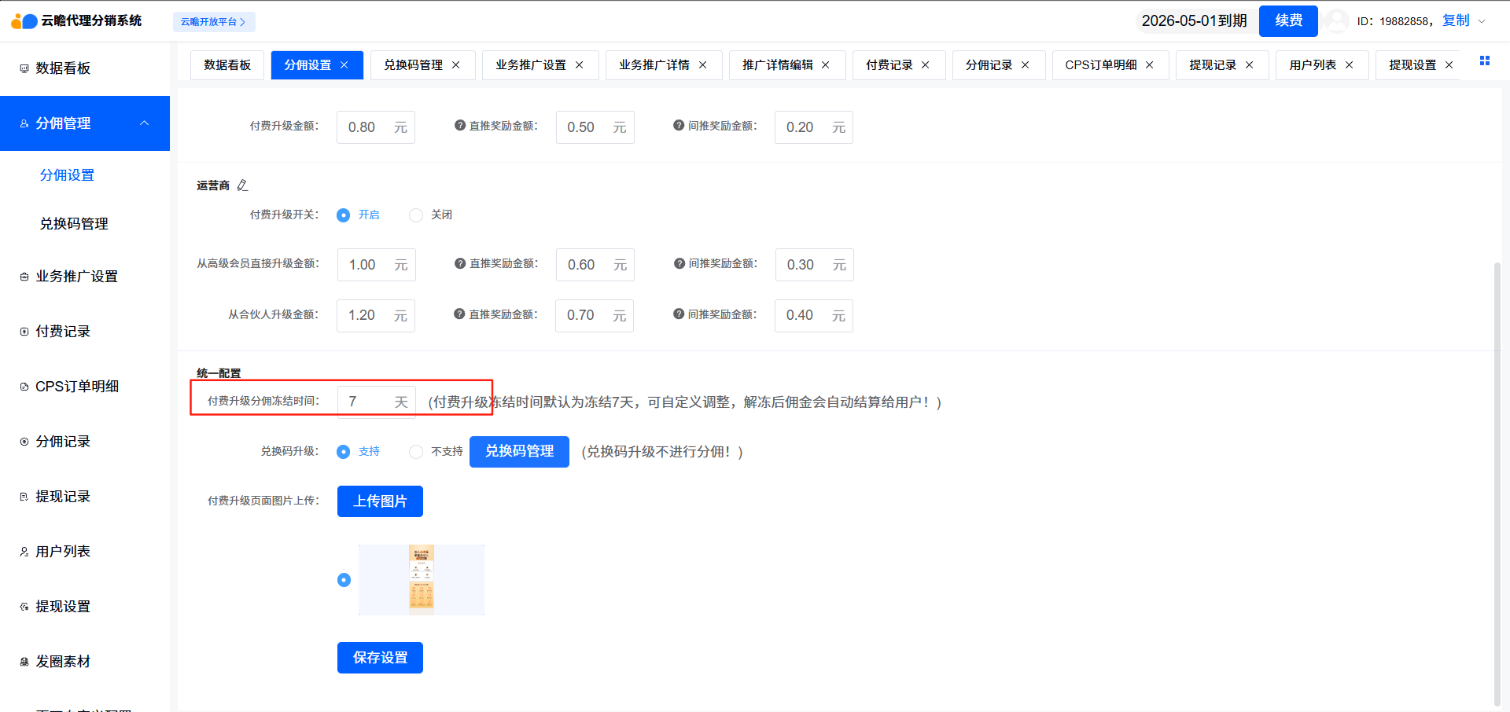Viewport: 1510px width, 712px height.
Task: Click the 上传图片 button
Action: coord(380,501)
